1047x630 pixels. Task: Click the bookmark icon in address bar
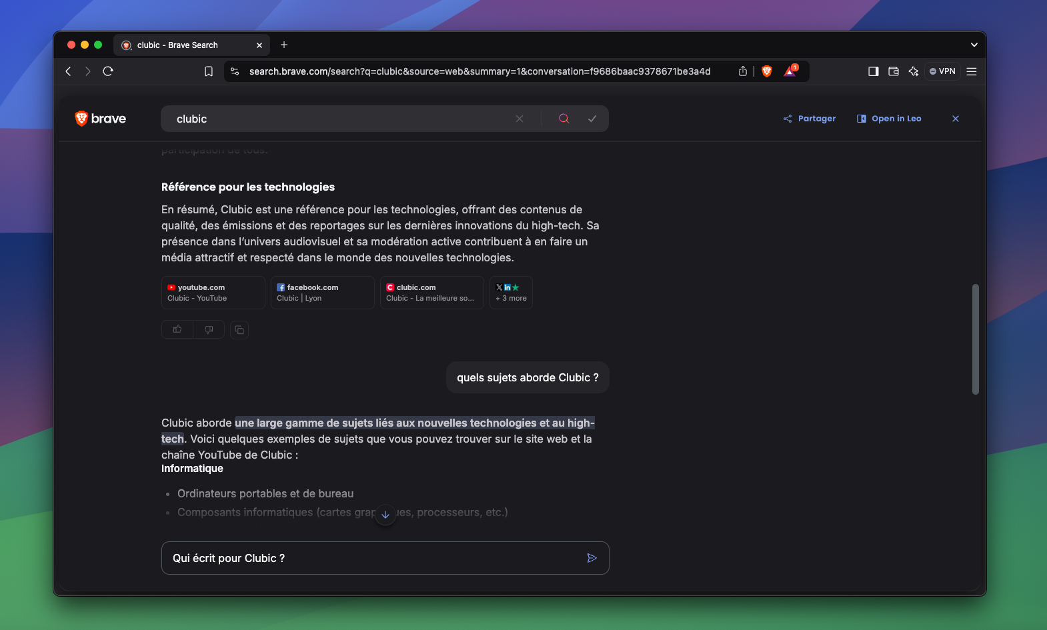209,71
